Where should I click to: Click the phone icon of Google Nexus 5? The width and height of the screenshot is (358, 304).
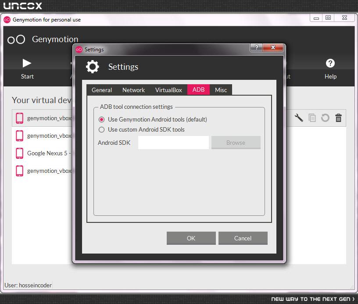pos(19,153)
